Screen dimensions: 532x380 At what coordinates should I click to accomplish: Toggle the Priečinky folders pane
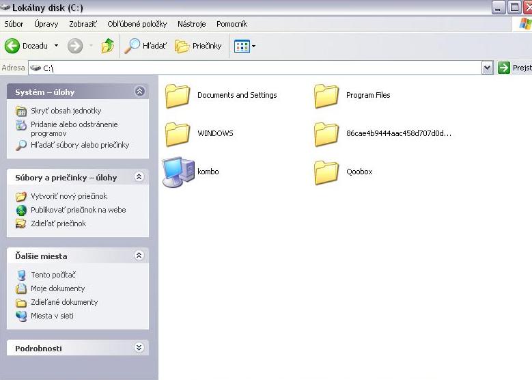coord(199,46)
